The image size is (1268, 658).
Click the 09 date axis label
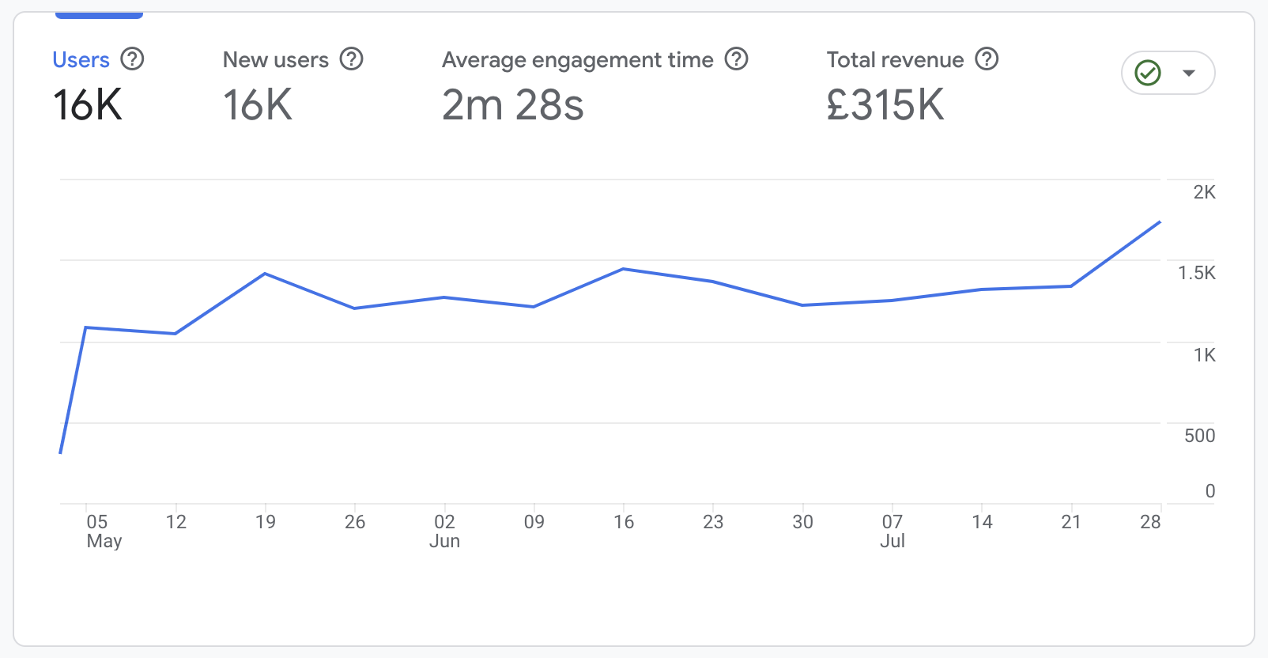pyautogui.click(x=534, y=522)
